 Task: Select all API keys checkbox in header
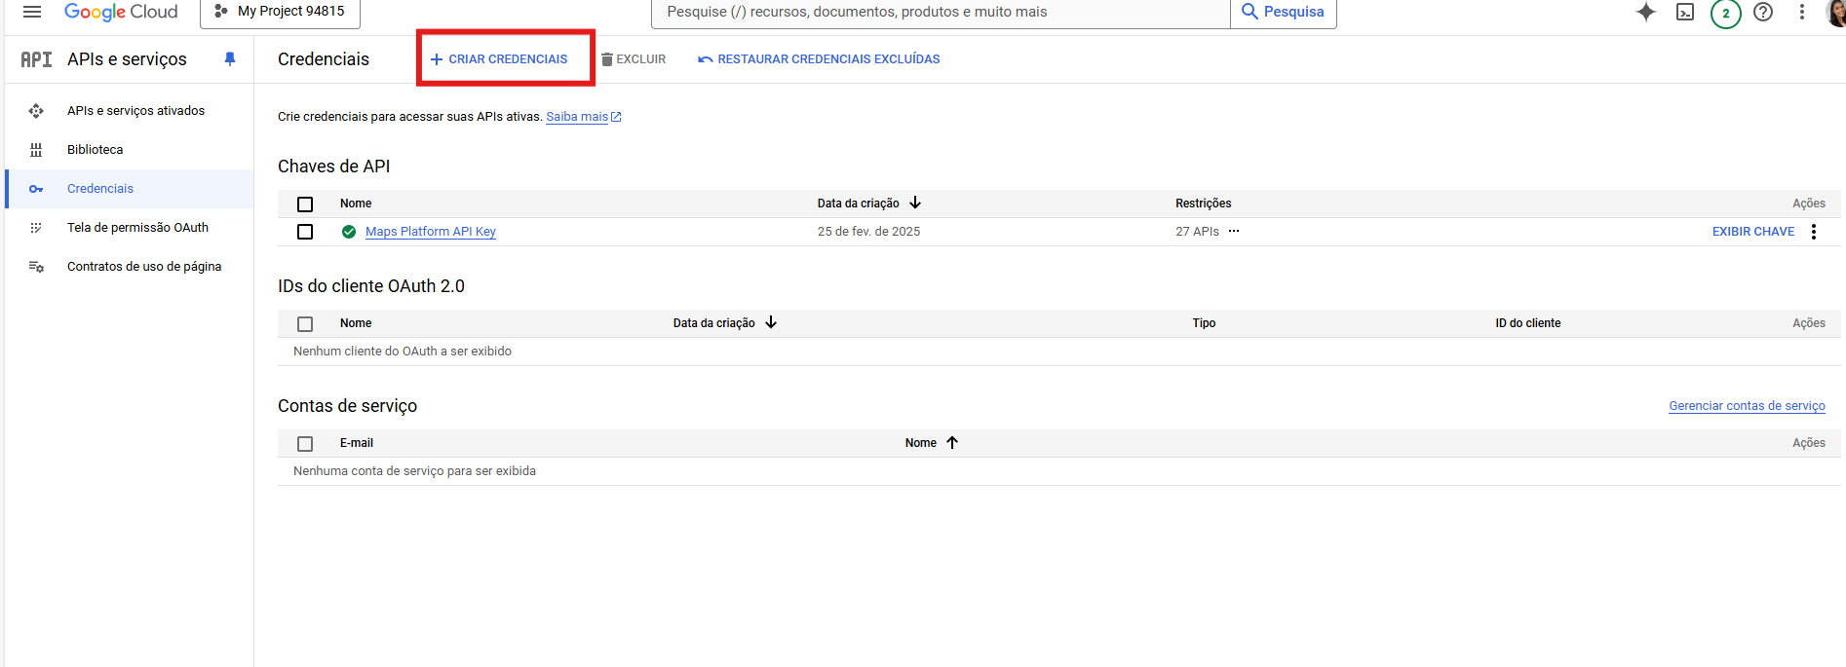(x=305, y=204)
